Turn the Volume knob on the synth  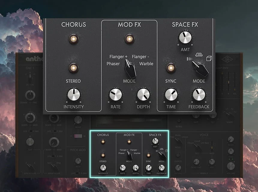coord(231,166)
